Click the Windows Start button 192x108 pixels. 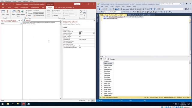point(2,104)
